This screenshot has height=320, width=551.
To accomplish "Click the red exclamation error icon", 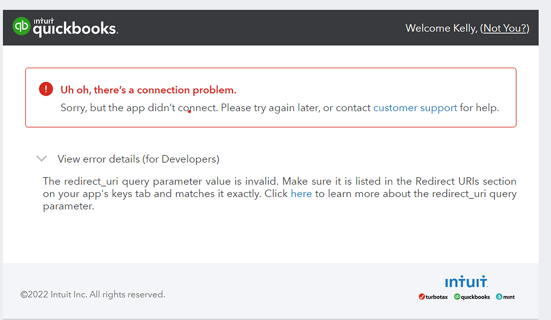I will pos(46,89).
